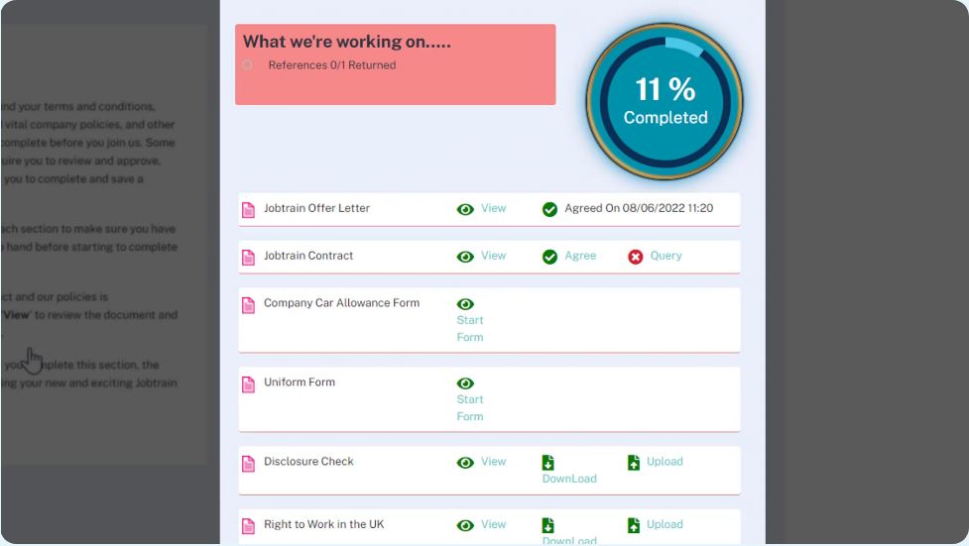
Task: Click Upload link for Right to Work
Action: coord(665,524)
